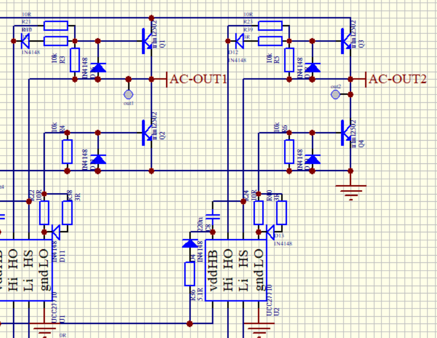
Task: Select diode D4 above resistor R36
Action: [x=190, y=243]
